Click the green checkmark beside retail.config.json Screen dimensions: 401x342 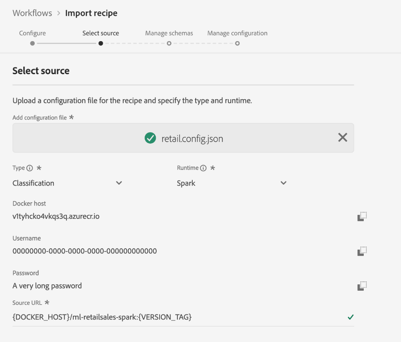point(150,138)
